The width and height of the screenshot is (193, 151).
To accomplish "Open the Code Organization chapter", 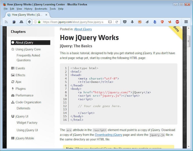I will tap(28, 102).
